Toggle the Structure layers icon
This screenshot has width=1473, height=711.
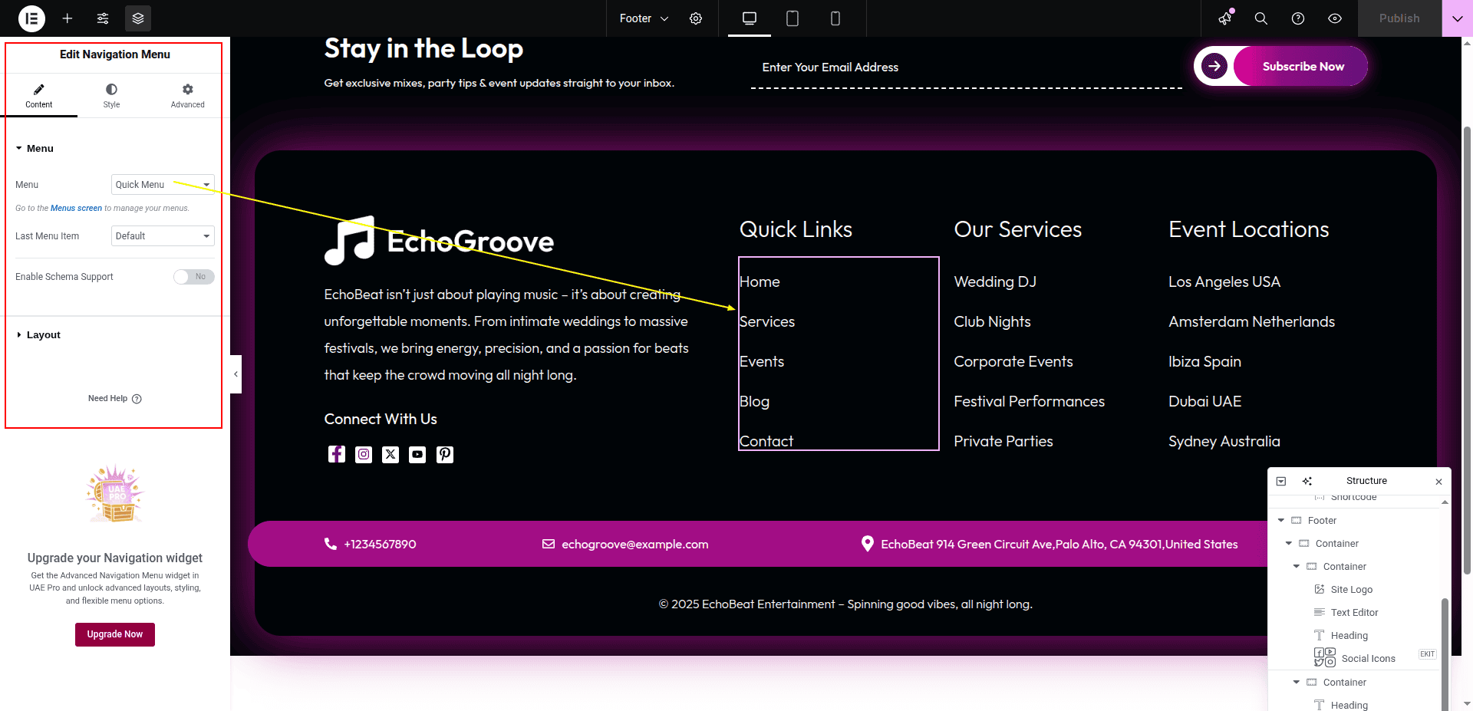pyautogui.click(x=138, y=18)
